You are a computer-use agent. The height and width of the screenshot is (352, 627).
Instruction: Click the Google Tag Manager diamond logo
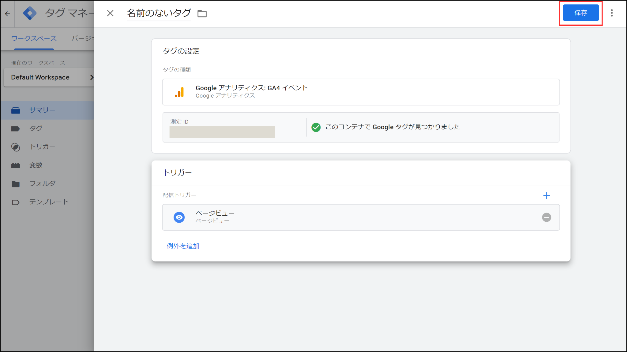pos(30,13)
